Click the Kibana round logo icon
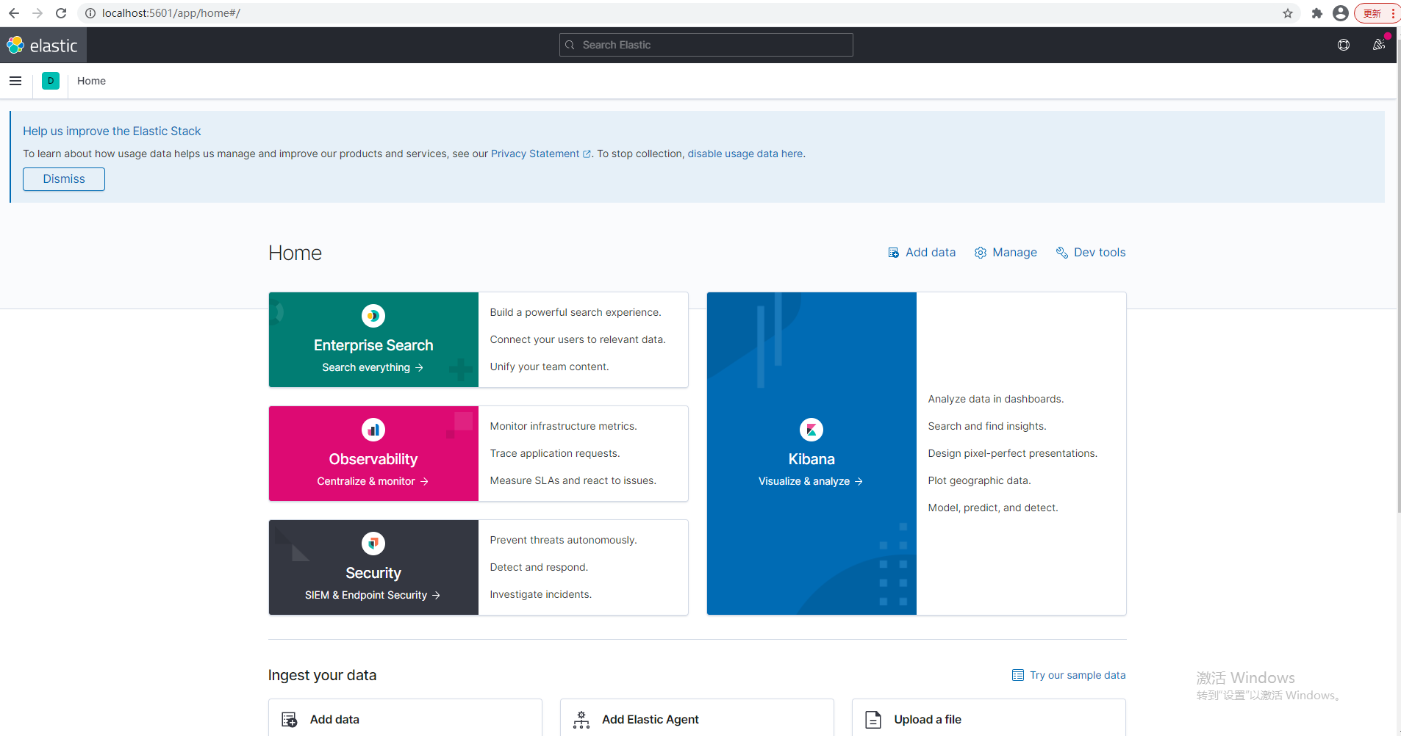The height and width of the screenshot is (736, 1401). click(x=811, y=430)
